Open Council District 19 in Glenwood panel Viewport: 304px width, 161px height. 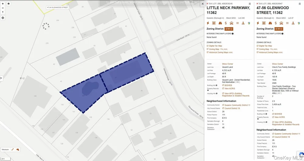281,137
